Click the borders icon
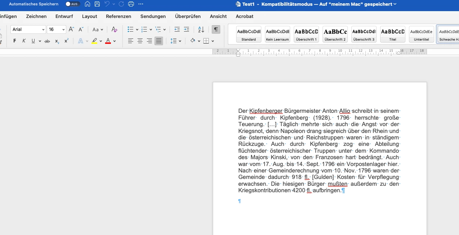Screen dimensions: 459x235 click(206, 41)
